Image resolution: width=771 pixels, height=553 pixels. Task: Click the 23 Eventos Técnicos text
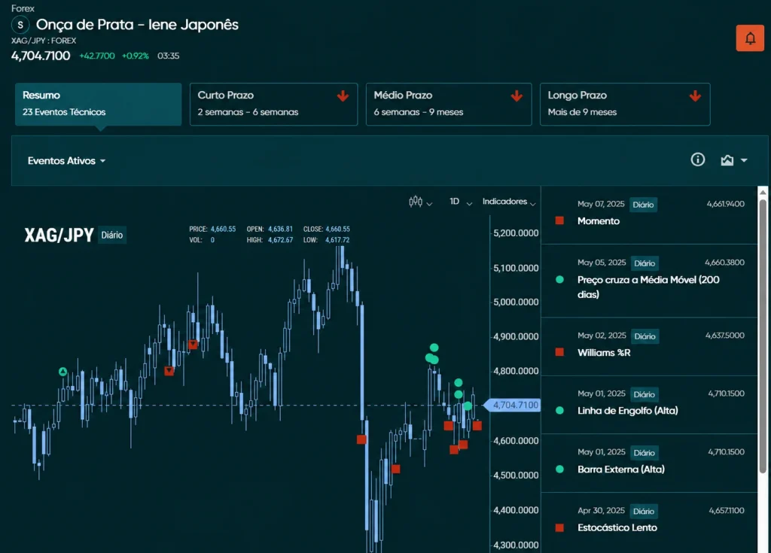pyautogui.click(x=64, y=112)
